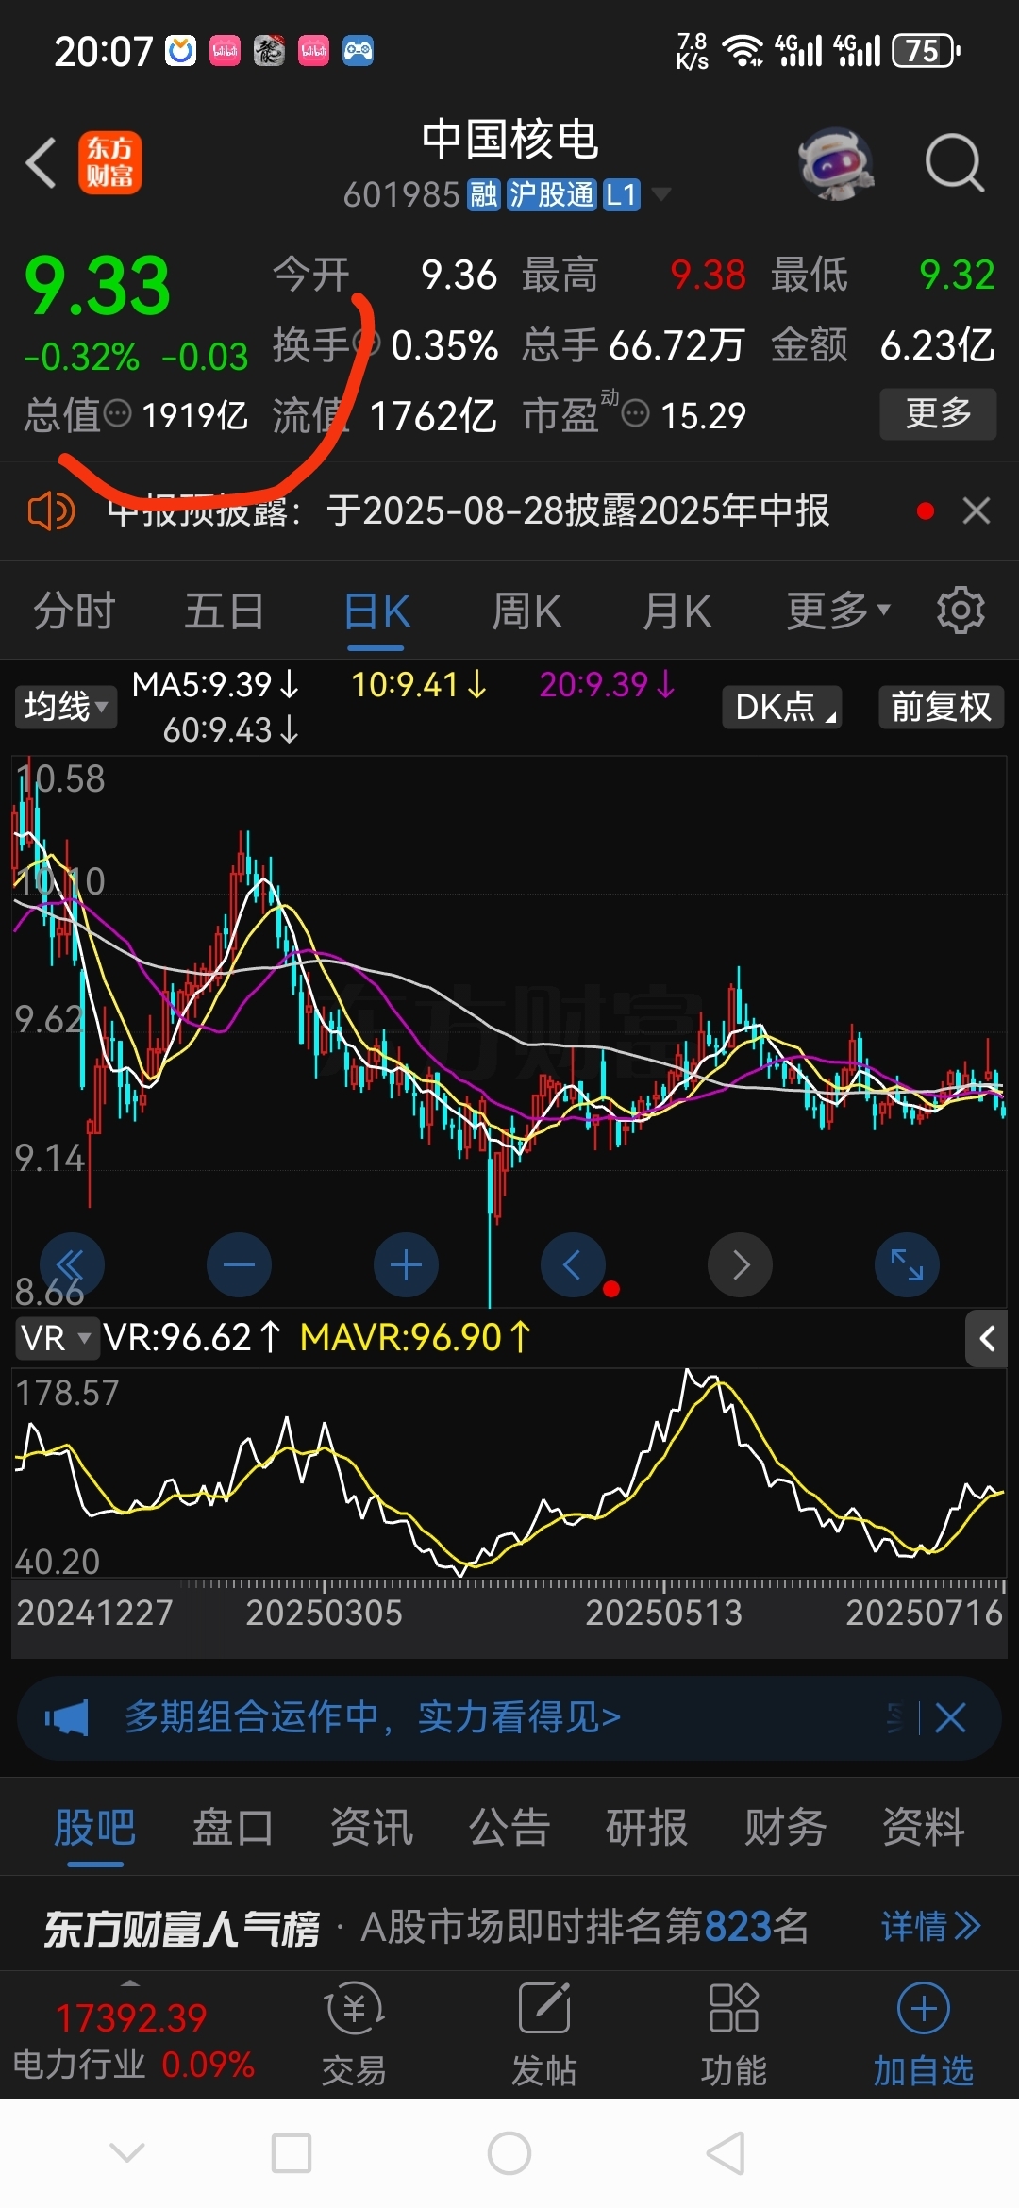Viewport: 1019px width, 2208px height.
Task: Switch to 周K chart tab
Action: click(526, 611)
